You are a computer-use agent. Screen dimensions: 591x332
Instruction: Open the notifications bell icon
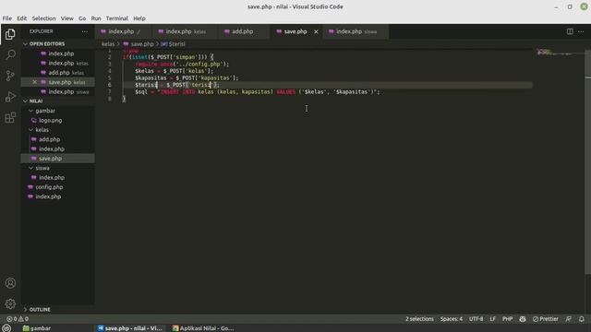pos(581,319)
